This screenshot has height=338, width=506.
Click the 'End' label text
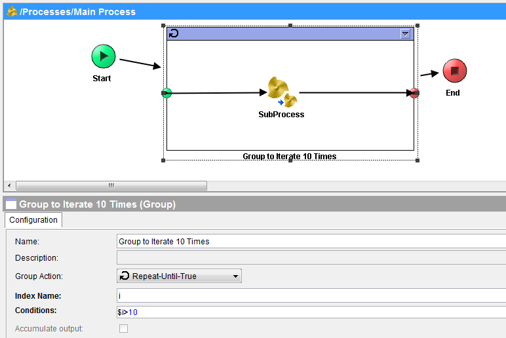click(x=453, y=93)
